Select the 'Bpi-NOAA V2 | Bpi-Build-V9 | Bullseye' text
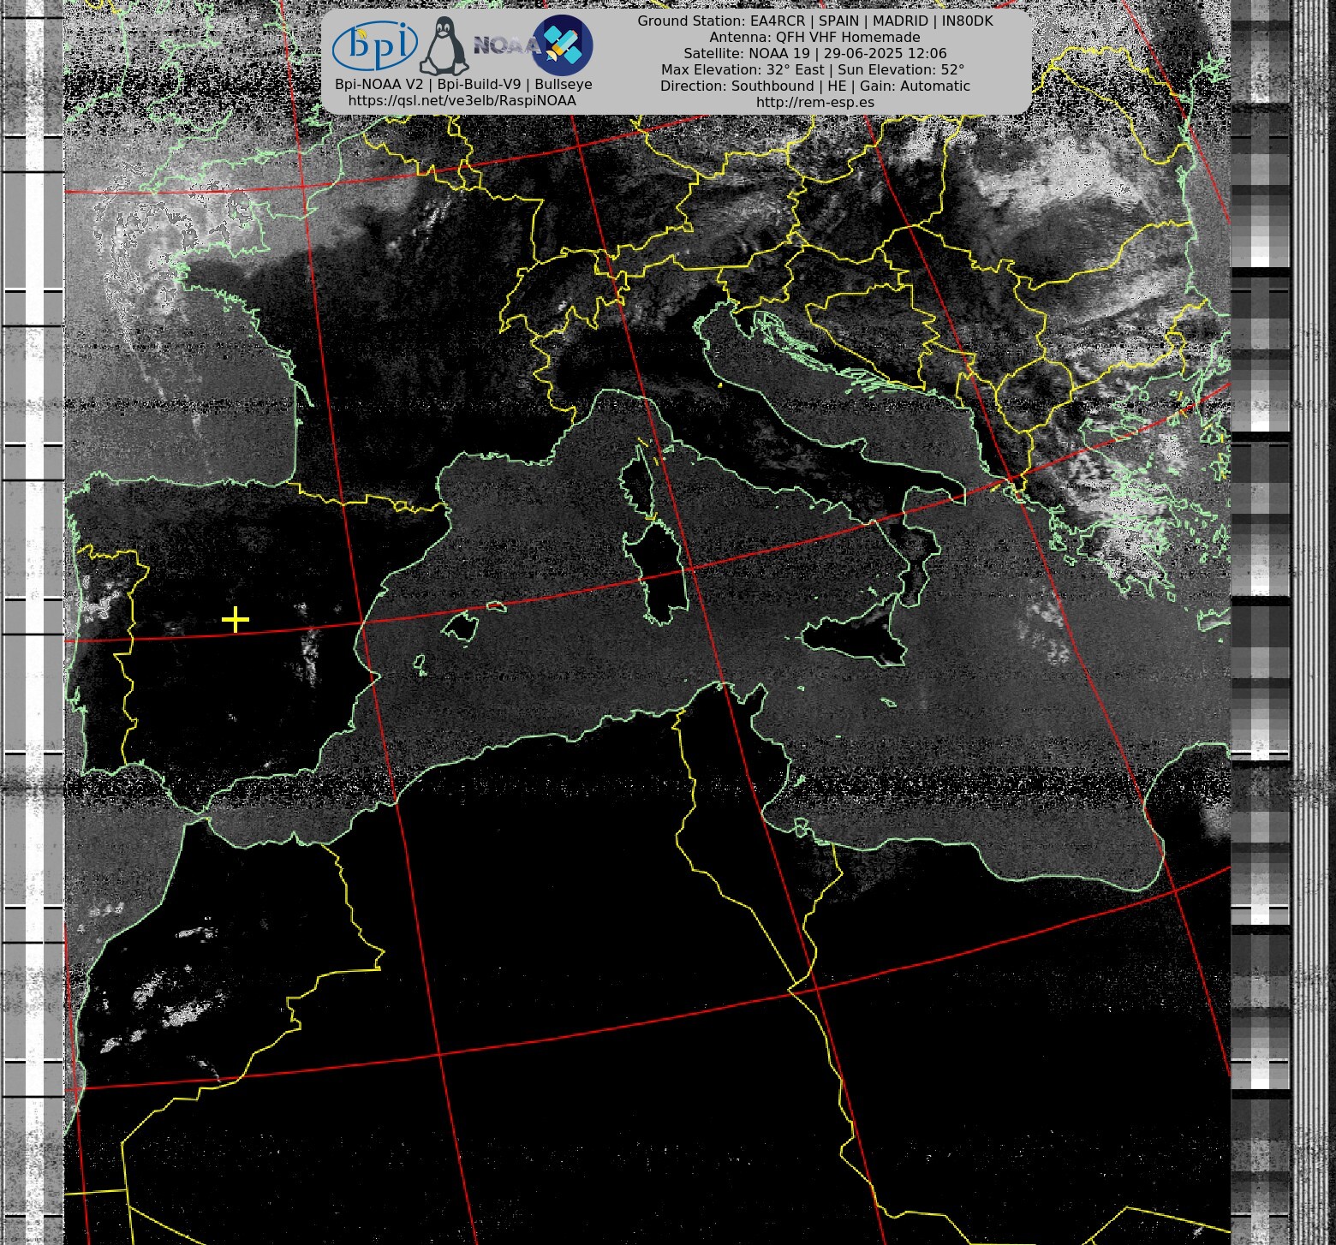 coord(463,85)
